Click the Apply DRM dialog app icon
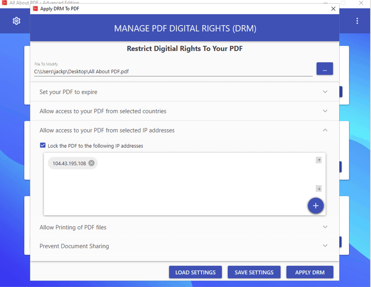Image resolution: width=371 pixels, height=287 pixels. pyautogui.click(x=35, y=9)
